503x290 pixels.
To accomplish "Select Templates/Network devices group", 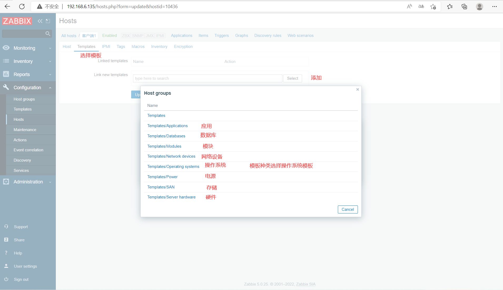I will click(171, 156).
